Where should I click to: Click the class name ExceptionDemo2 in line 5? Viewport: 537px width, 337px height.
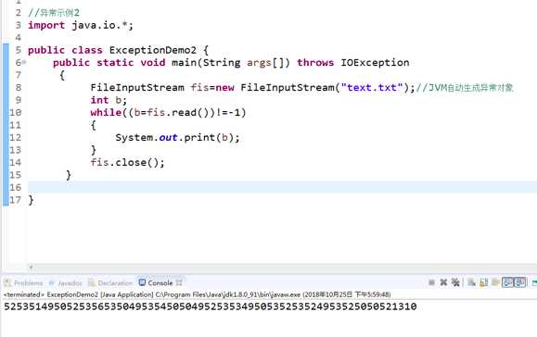pos(153,50)
